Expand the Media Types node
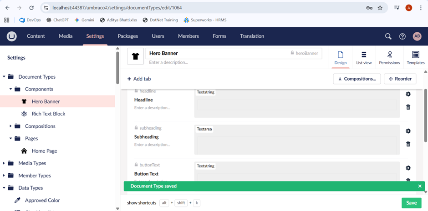 [4, 163]
